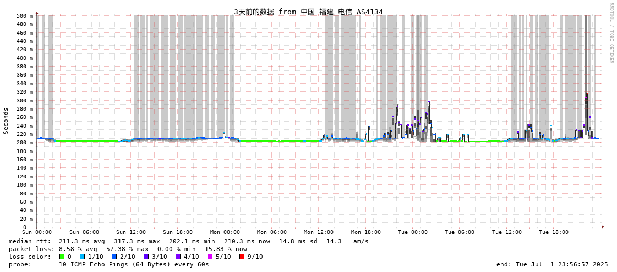
Task: Click the '20 m' y-axis value
Action: (x=27, y=219)
